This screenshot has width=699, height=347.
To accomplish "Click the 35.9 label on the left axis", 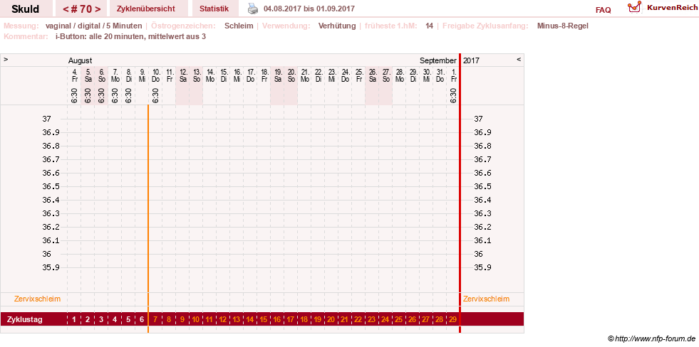I will point(51,267).
